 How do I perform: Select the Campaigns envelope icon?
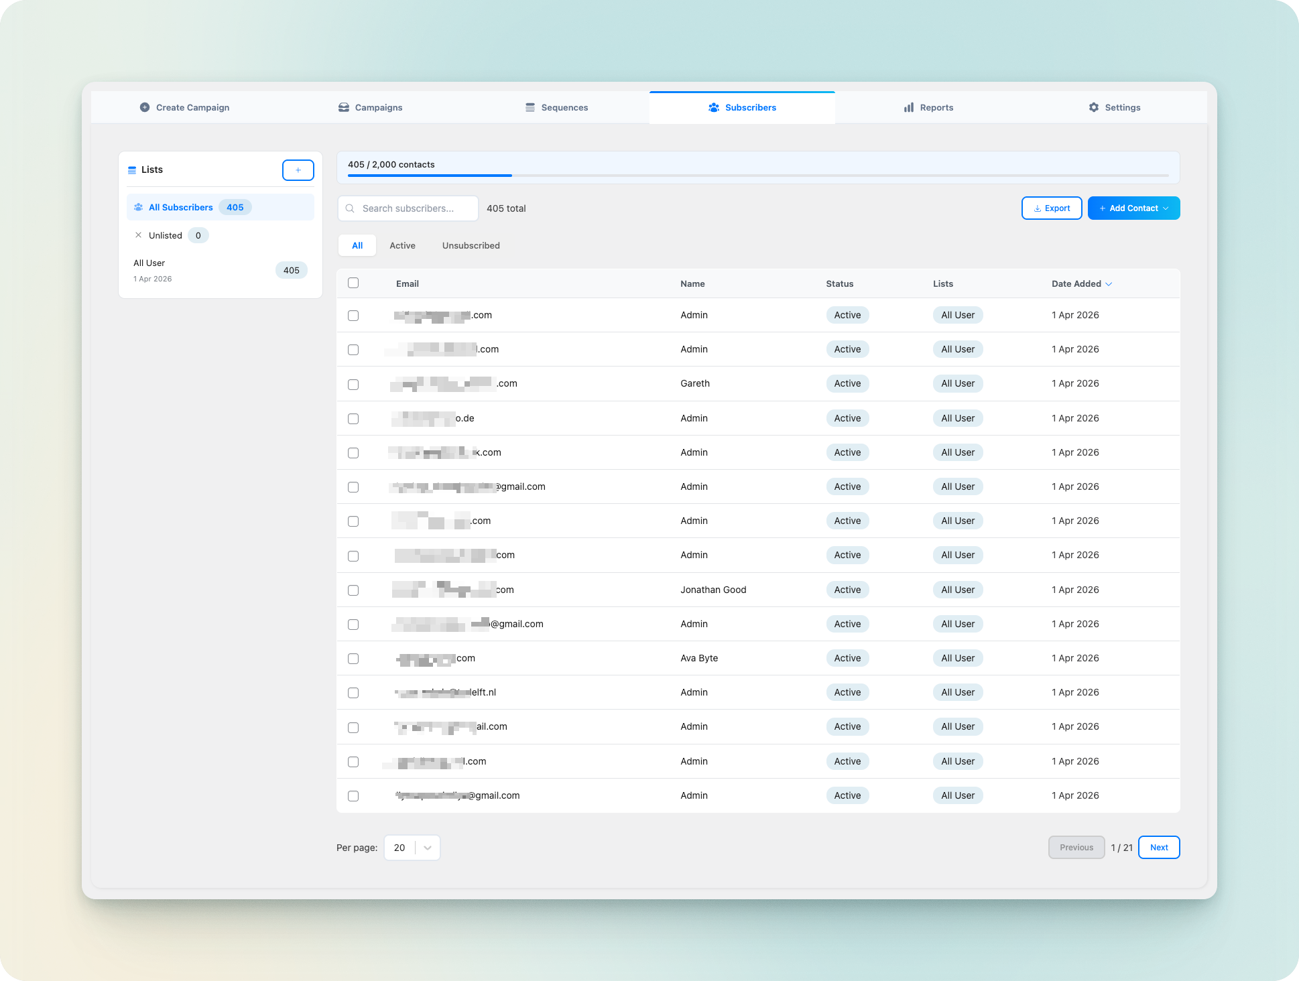pyautogui.click(x=344, y=107)
